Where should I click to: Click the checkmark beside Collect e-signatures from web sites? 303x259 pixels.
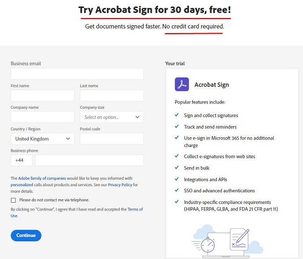click(177, 156)
